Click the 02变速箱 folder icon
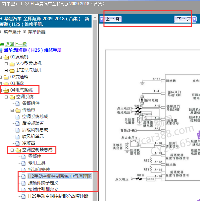 point(6,77)
